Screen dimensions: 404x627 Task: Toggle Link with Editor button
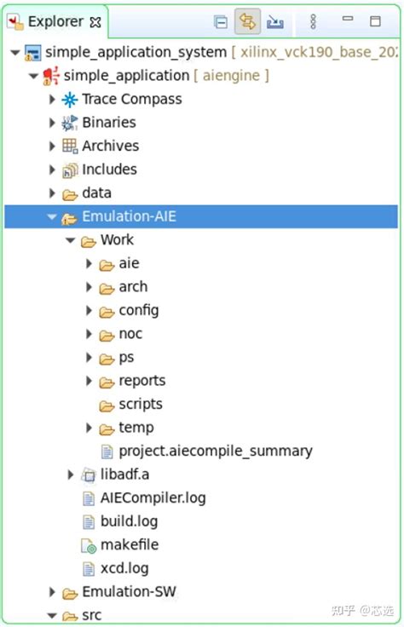[x=248, y=21]
